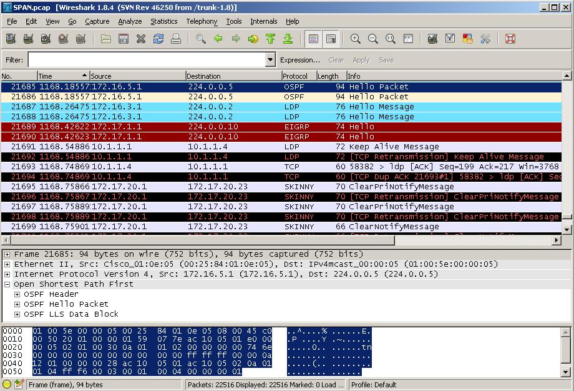Open preferences tools icon
The height and width of the screenshot is (391, 574).
[485, 39]
